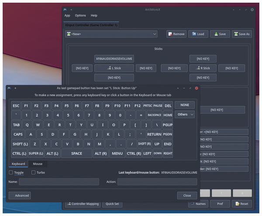Image resolution: width=262 pixels, height=216 pixels.
Task: Open the Help menu
Action: coord(94,16)
